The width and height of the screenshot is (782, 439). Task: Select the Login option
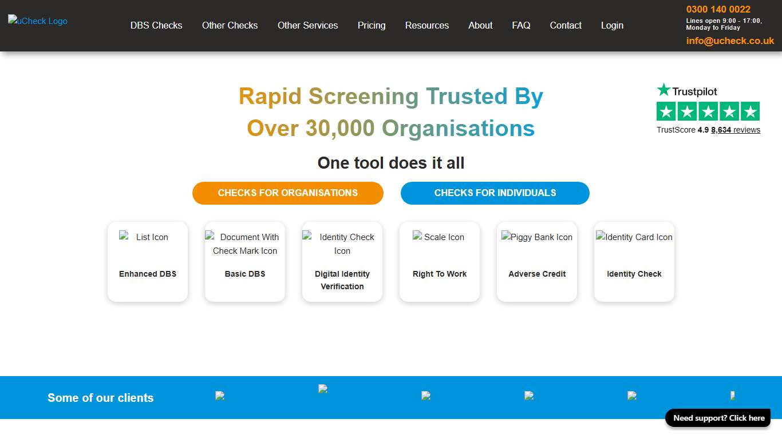612,25
